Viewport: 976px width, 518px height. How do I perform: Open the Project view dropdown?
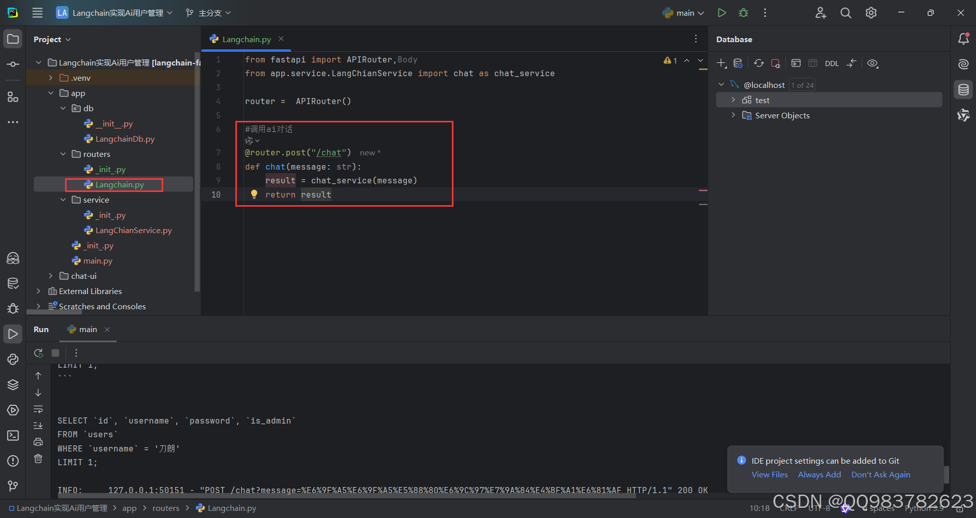pos(52,39)
